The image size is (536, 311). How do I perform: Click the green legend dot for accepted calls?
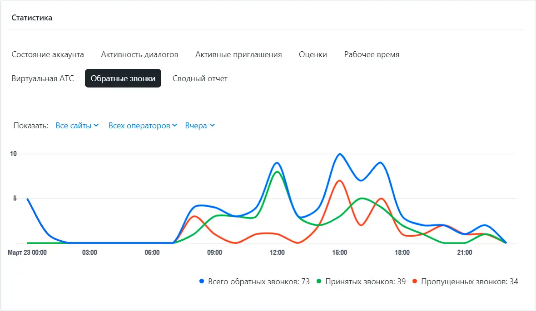pos(319,282)
